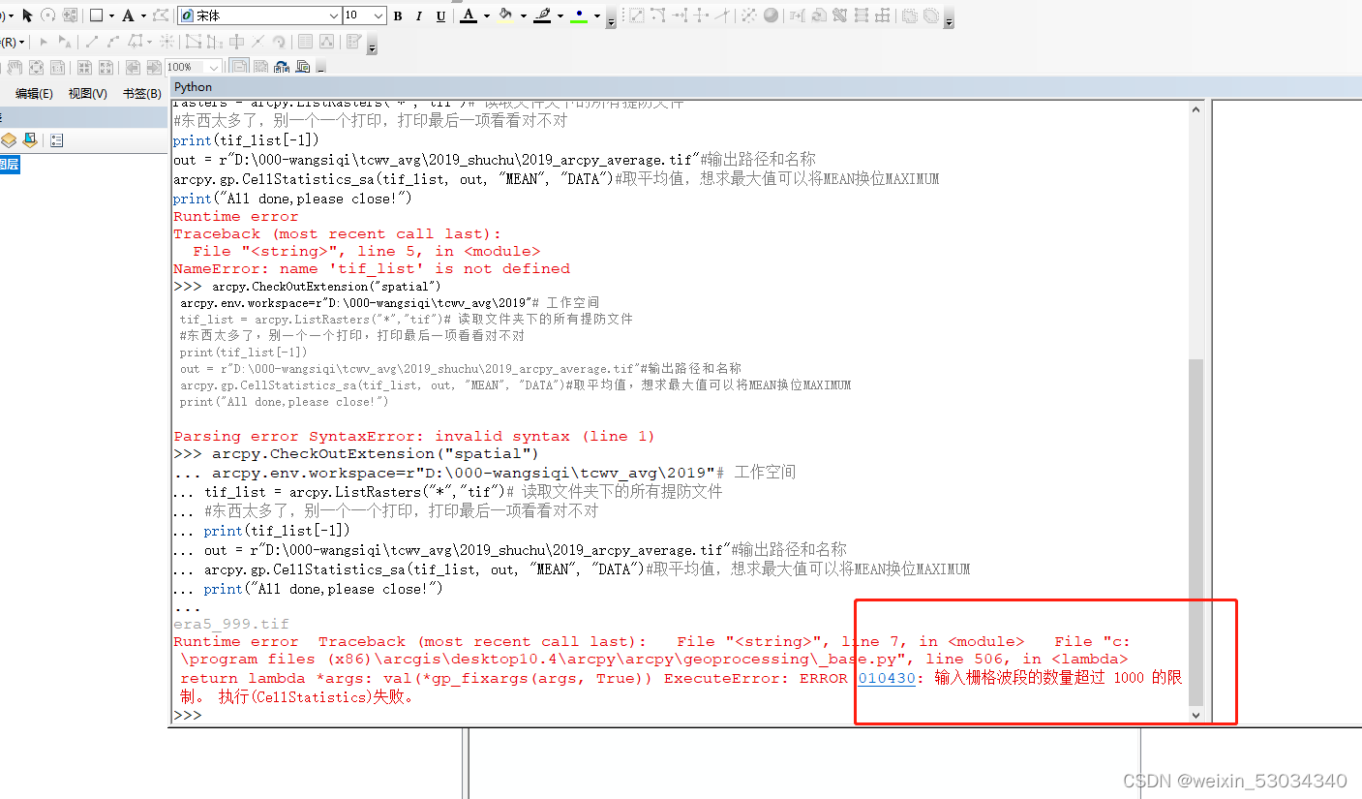Expand the 100% zoom level combo box
This screenshot has width=1362, height=799.
click(x=213, y=66)
